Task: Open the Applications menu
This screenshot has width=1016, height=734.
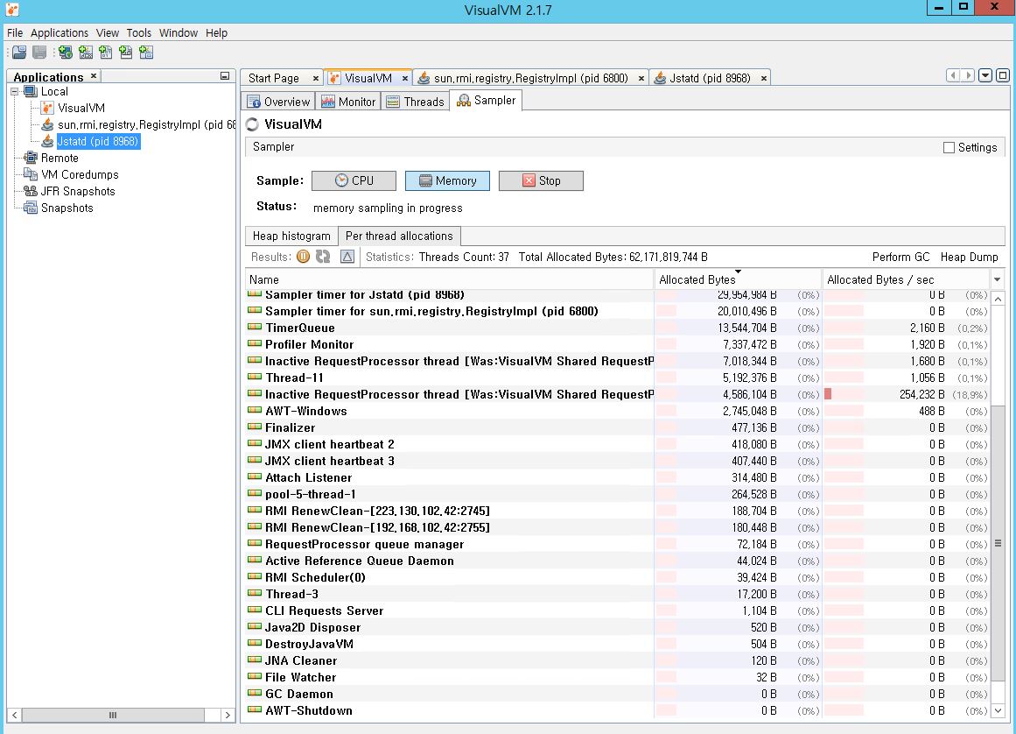Action: click(60, 33)
